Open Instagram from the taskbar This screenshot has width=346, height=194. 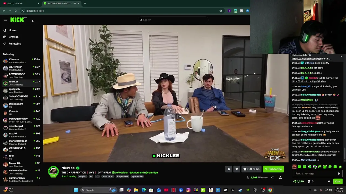coord(188,190)
